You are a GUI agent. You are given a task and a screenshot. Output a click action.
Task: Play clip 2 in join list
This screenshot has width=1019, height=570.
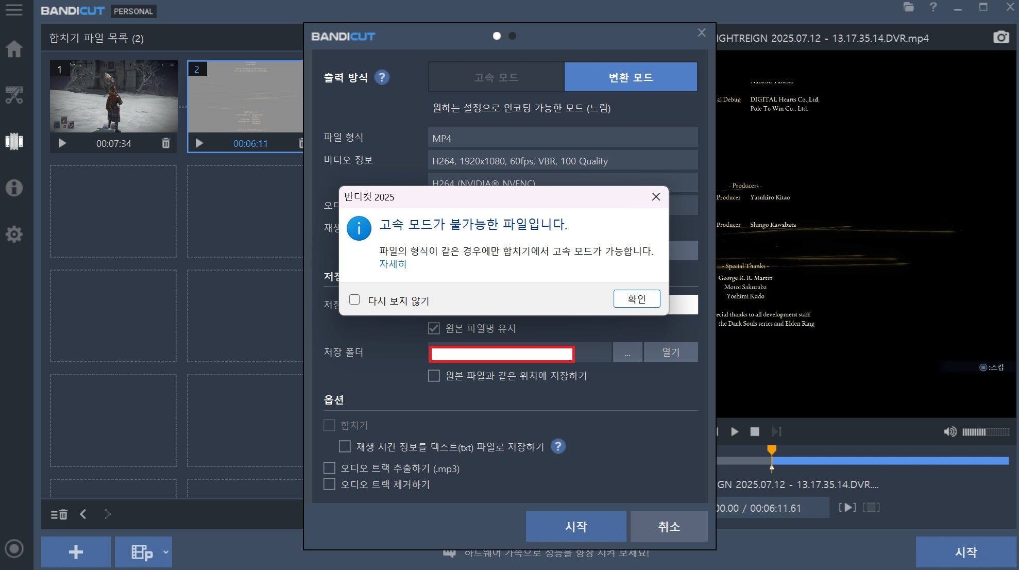pos(199,143)
